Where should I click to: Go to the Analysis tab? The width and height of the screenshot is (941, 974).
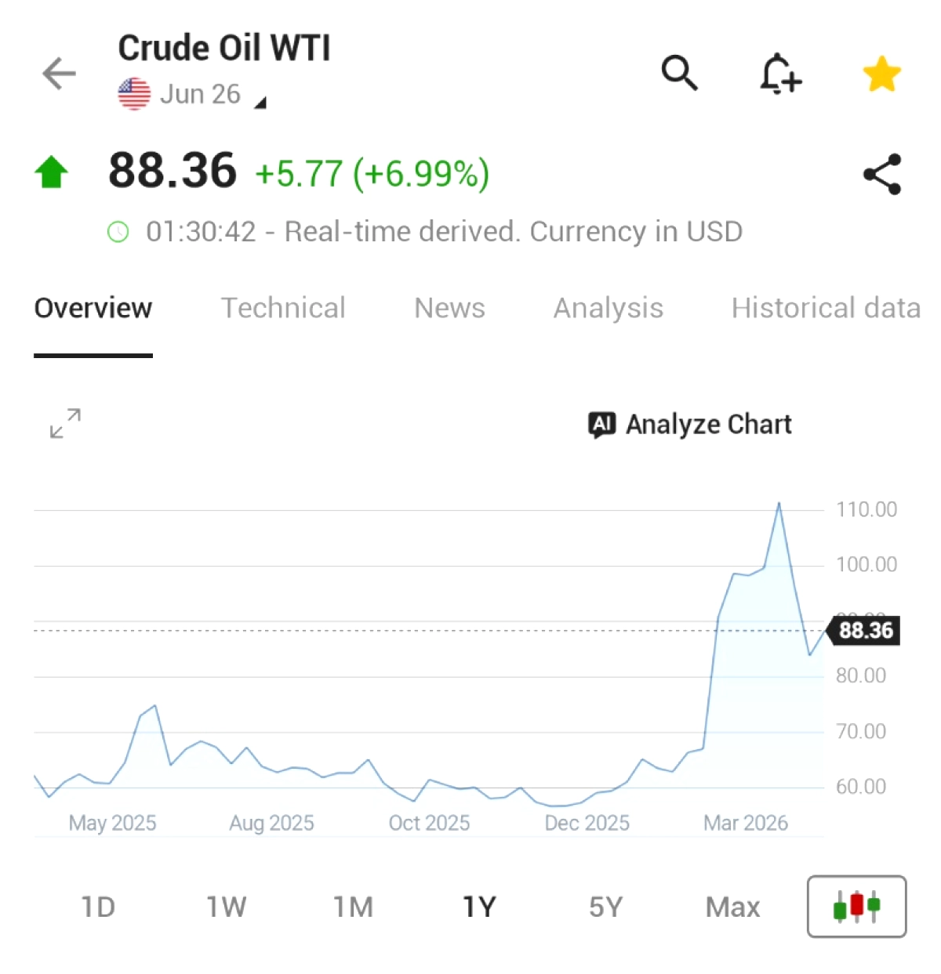[608, 308]
